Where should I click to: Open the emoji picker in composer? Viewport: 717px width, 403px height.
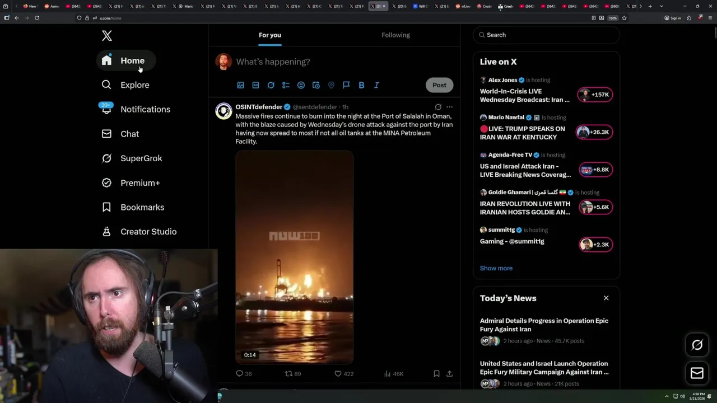pos(301,85)
